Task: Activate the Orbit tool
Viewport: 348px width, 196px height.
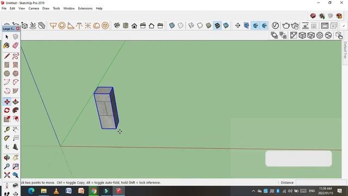Action: (7, 158)
